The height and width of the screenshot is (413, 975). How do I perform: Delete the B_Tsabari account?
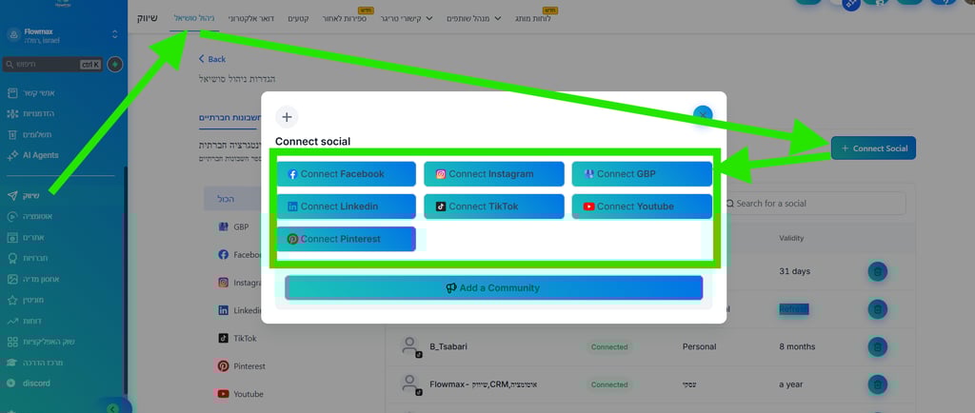(x=877, y=346)
